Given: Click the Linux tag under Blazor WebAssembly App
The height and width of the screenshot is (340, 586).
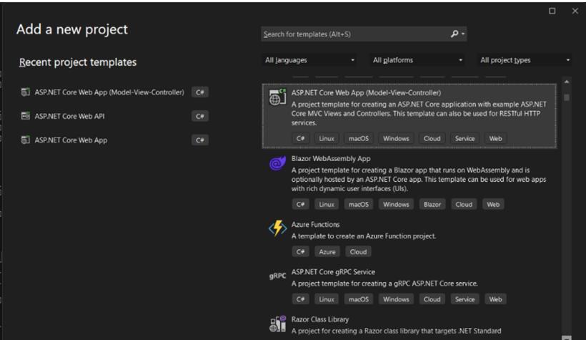Looking at the screenshot, I should click(327, 205).
